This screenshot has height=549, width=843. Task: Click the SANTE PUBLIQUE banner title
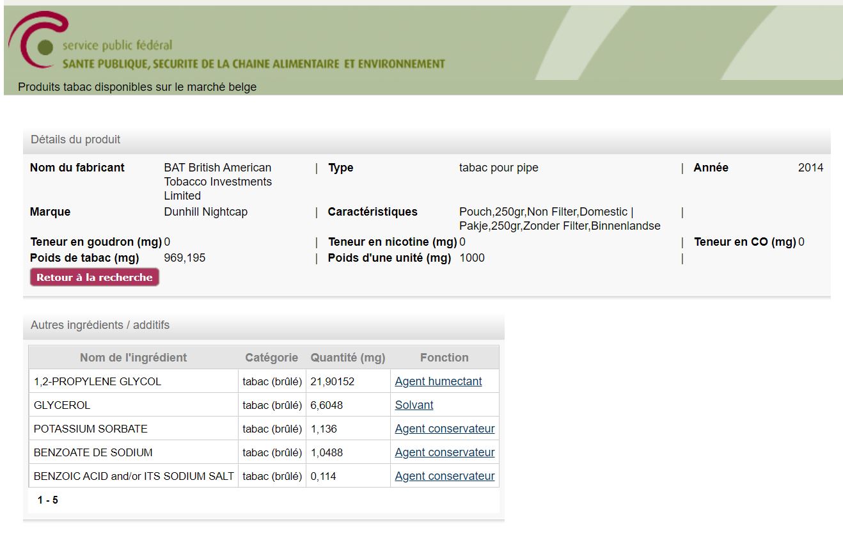253,64
